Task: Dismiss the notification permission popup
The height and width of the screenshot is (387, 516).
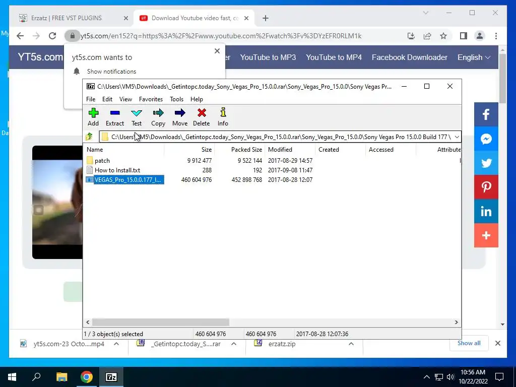Action: pyautogui.click(x=217, y=51)
